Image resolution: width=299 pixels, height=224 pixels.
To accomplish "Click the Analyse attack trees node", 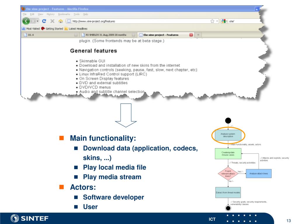I will click(x=259, y=174).
